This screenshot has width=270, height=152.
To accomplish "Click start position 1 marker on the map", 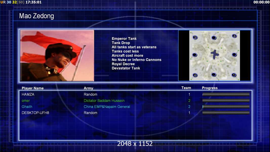I will coord(234,75).
